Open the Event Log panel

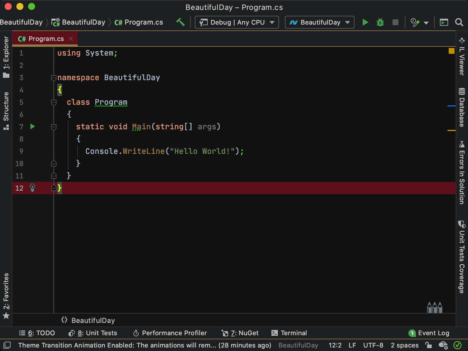(x=429, y=333)
